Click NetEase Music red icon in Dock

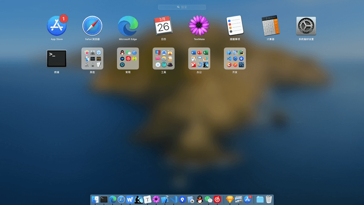[217, 200]
